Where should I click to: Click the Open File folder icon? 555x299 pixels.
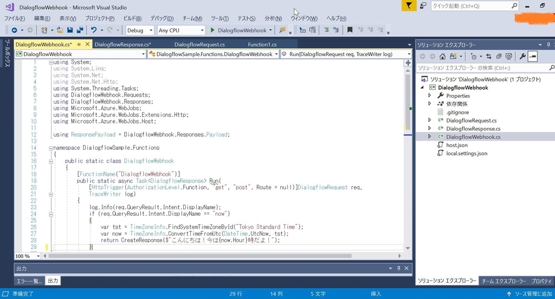click(60, 30)
